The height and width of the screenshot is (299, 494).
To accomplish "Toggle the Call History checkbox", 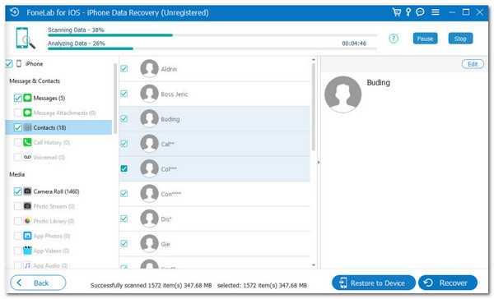I will tap(17, 142).
